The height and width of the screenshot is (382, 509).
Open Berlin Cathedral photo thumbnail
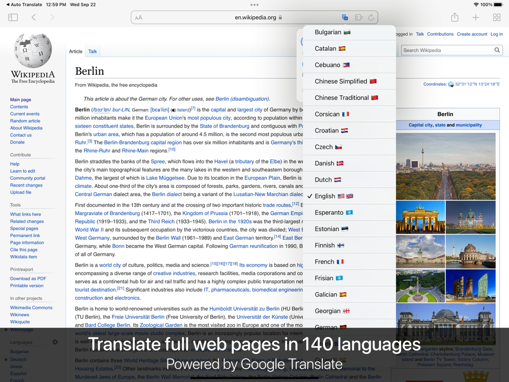pyautogui.click(x=471, y=217)
